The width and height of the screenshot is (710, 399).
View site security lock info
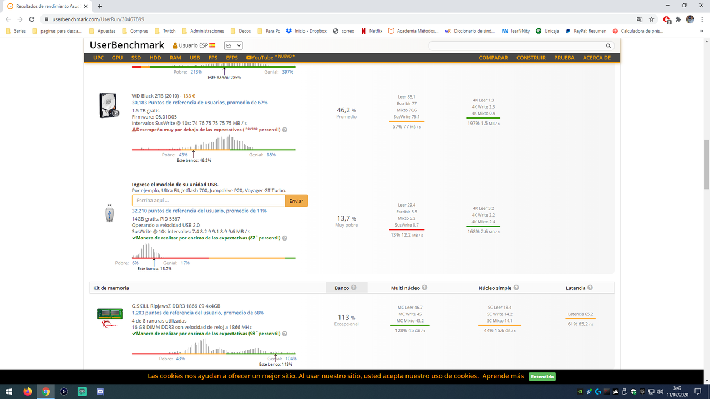(x=47, y=19)
